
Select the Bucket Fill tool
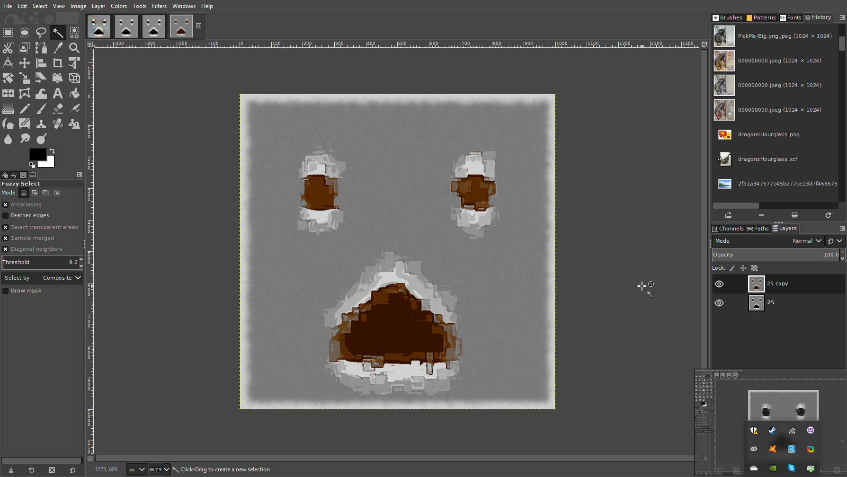[74, 93]
